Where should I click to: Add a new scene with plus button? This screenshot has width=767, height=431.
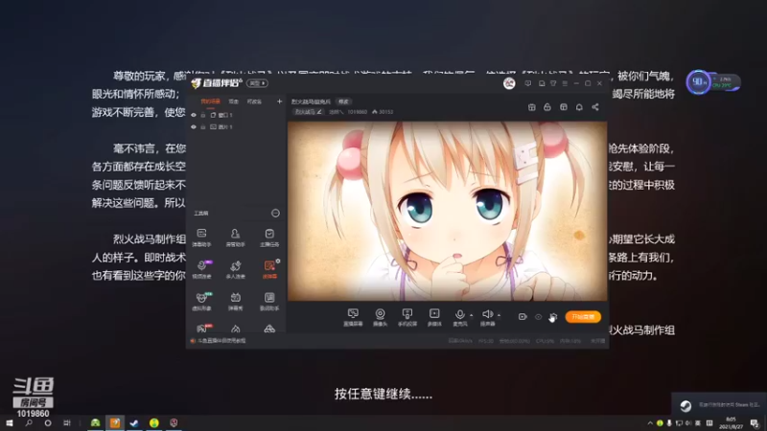click(279, 102)
